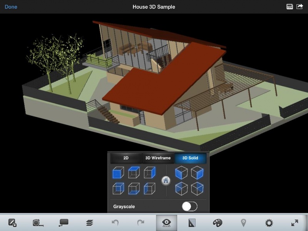
Task: Undo the last action
Action: (x=115, y=223)
